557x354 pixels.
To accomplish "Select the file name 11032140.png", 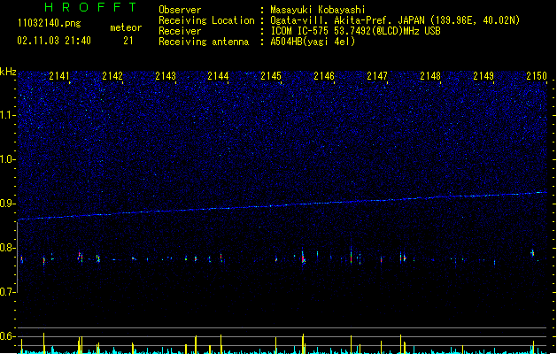I will [x=49, y=23].
